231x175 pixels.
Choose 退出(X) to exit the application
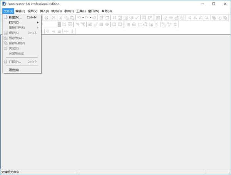pos(14,70)
